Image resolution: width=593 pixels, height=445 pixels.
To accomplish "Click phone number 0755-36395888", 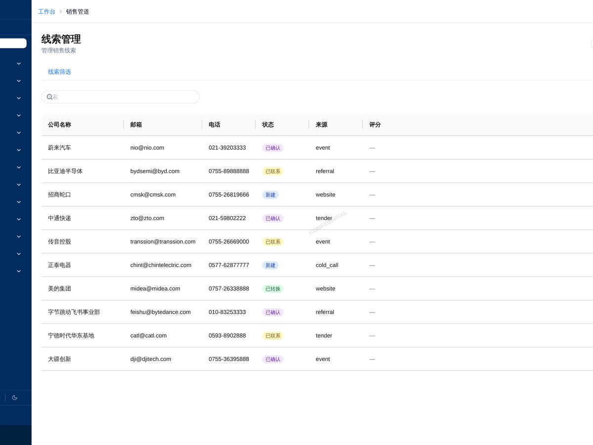I will point(229,359).
